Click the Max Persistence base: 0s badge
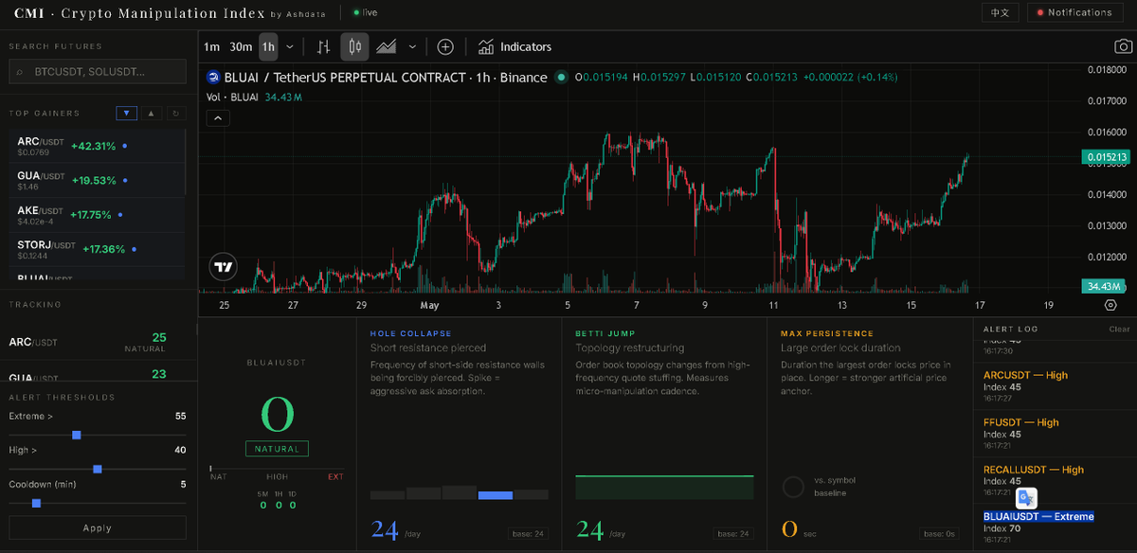Screen dimensions: 1137x553 coord(939,534)
